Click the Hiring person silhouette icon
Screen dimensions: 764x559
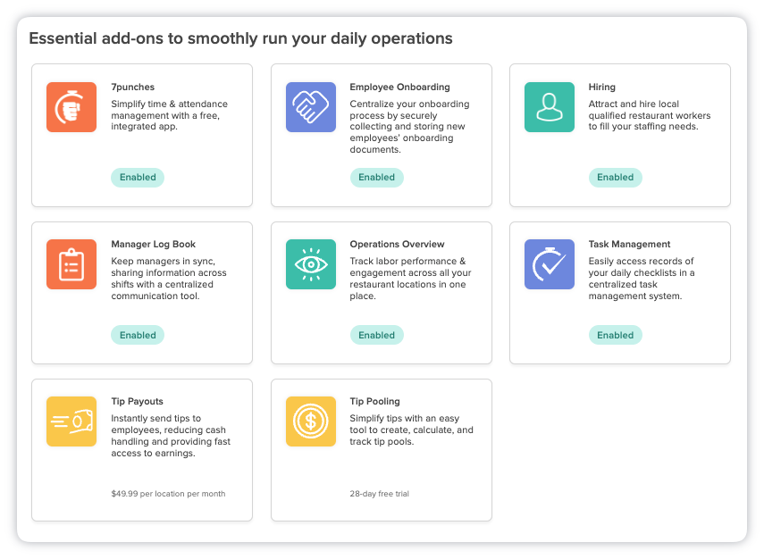coord(550,107)
